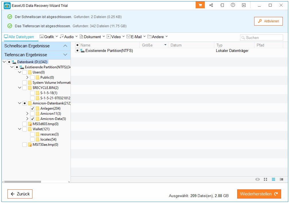Open the Andere filter tab
The width and height of the screenshot is (290, 204).
(157, 37)
